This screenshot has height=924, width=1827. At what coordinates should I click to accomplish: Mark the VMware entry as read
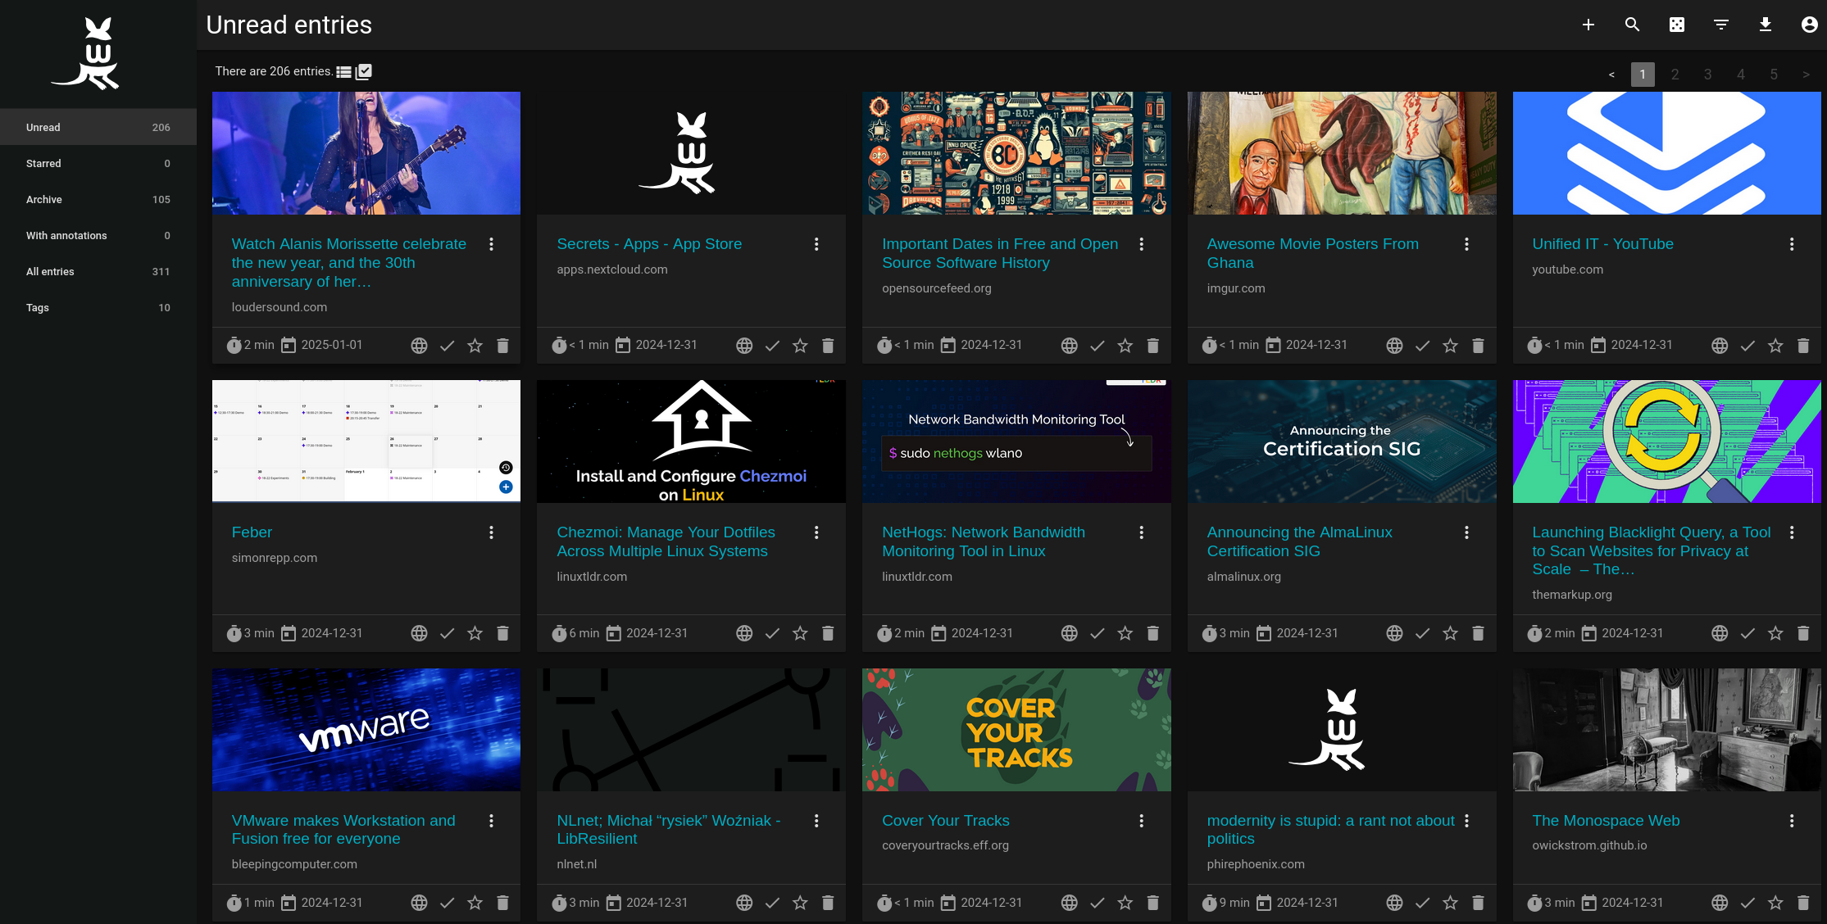pos(447,903)
